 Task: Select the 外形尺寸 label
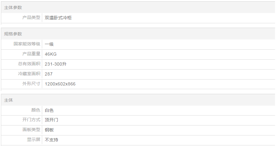point(31,84)
